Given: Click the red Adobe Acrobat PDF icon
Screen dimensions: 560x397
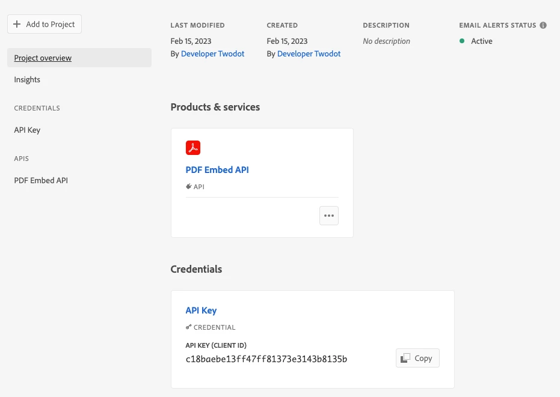Looking at the screenshot, I should 193,148.
